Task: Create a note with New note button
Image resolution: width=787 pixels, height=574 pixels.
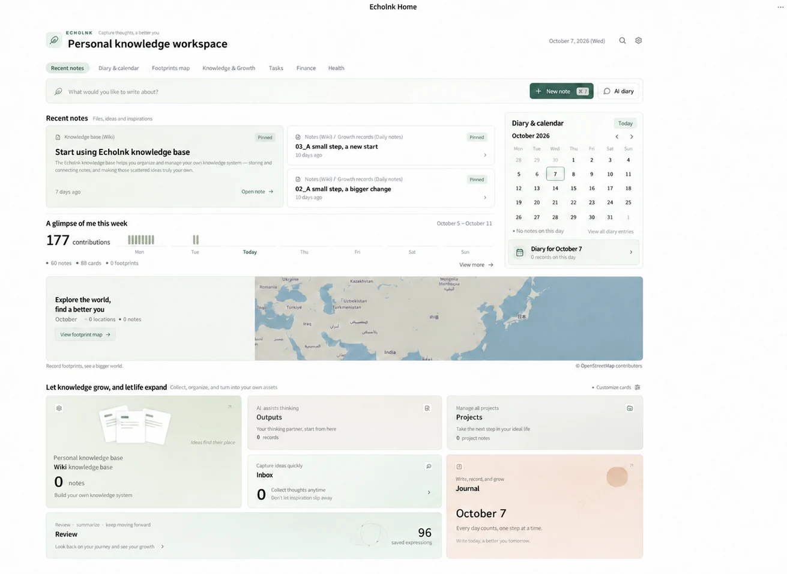Action: 561,91
